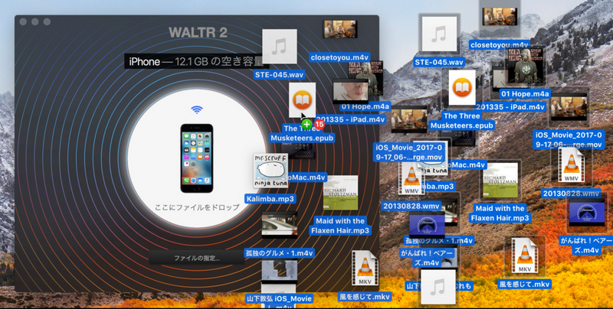Select the face video thumbnail inside WALTR window
Screen dimensions: 613x309
350,91
